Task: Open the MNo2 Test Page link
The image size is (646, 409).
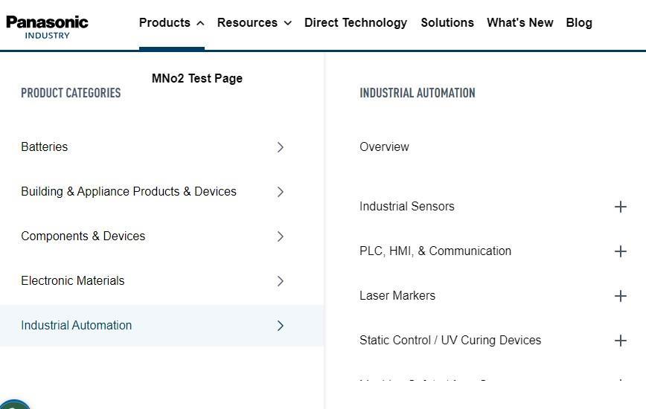Action: 197,78
